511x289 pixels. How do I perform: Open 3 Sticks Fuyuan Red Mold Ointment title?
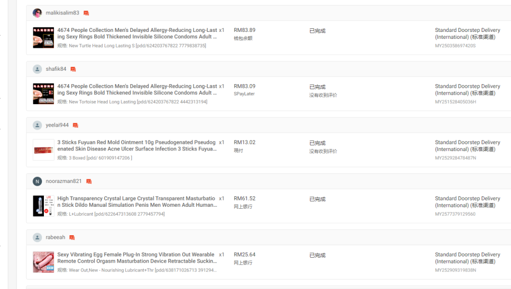click(137, 145)
